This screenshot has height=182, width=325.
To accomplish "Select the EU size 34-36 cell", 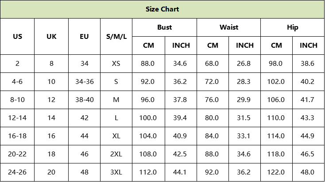I will coord(85,82).
